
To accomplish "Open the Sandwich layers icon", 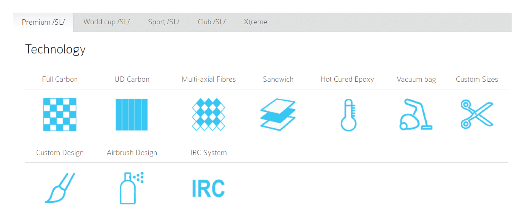I will click(278, 114).
